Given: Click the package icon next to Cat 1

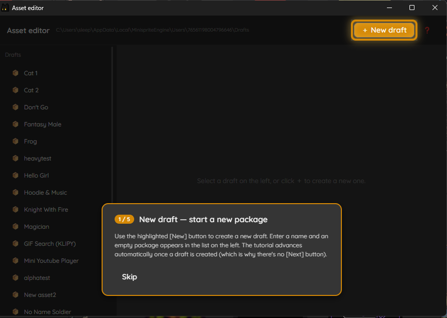Looking at the screenshot, I should [x=16, y=73].
